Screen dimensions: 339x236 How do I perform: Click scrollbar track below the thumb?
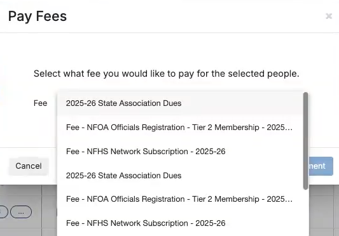pyautogui.click(x=305, y=213)
